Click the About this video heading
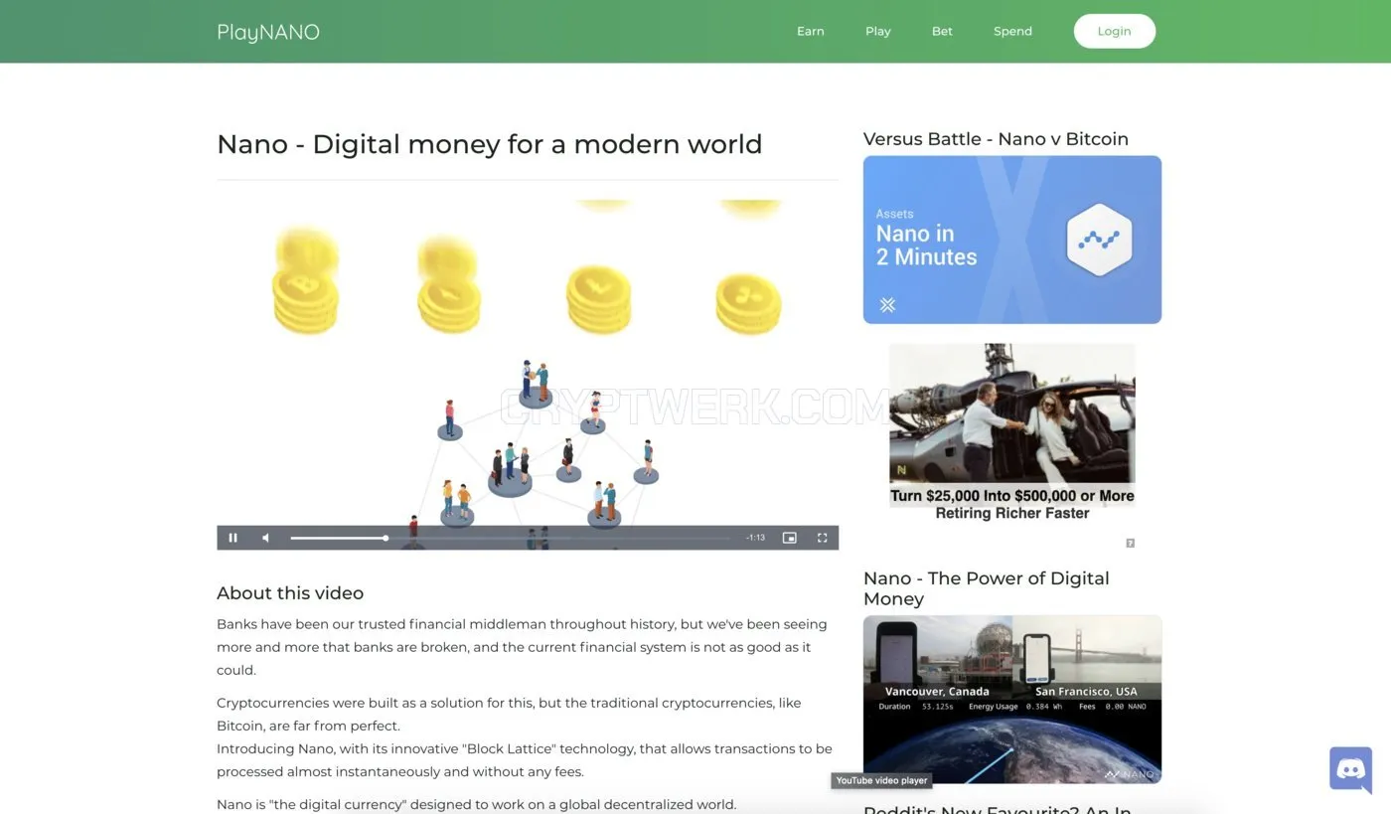This screenshot has width=1391, height=814. click(x=290, y=593)
